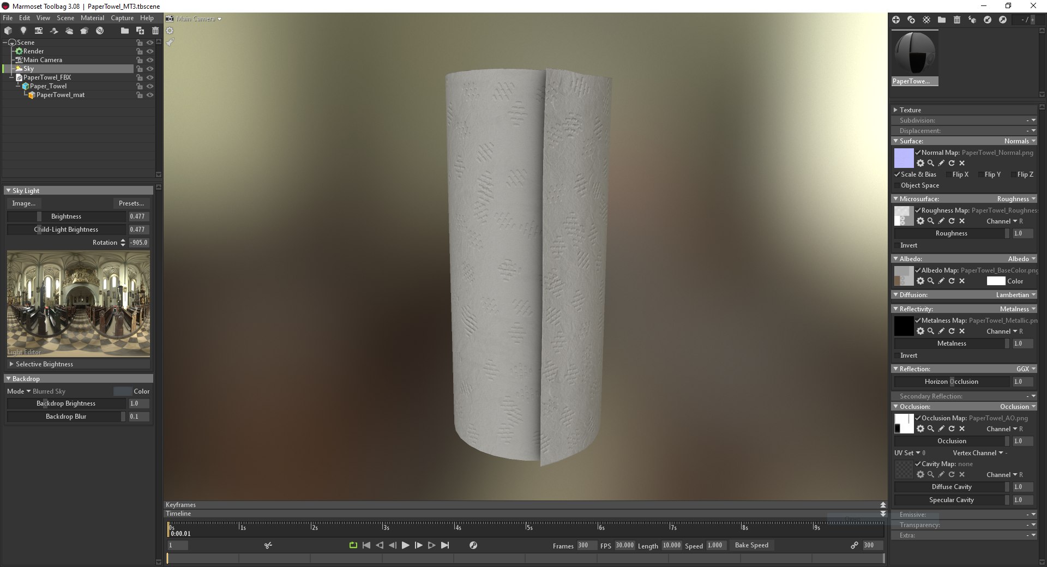Add a shadow catcher object from the toolbar
Image resolution: width=1047 pixels, height=567 pixels.
click(x=54, y=31)
